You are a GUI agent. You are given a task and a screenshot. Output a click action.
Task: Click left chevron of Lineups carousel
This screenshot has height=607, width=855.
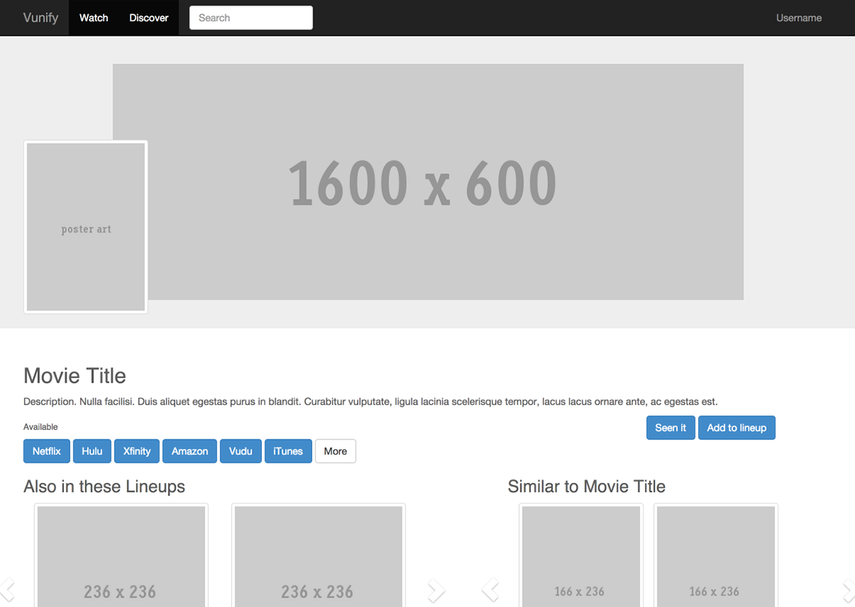click(8, 590)
